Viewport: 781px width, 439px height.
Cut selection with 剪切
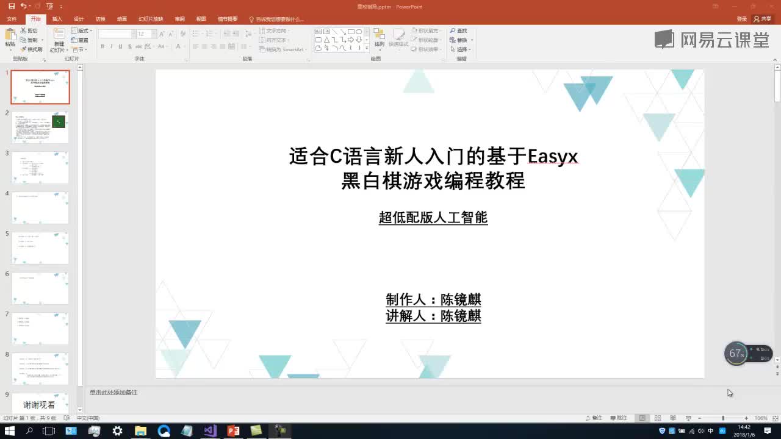coord(29,30)
